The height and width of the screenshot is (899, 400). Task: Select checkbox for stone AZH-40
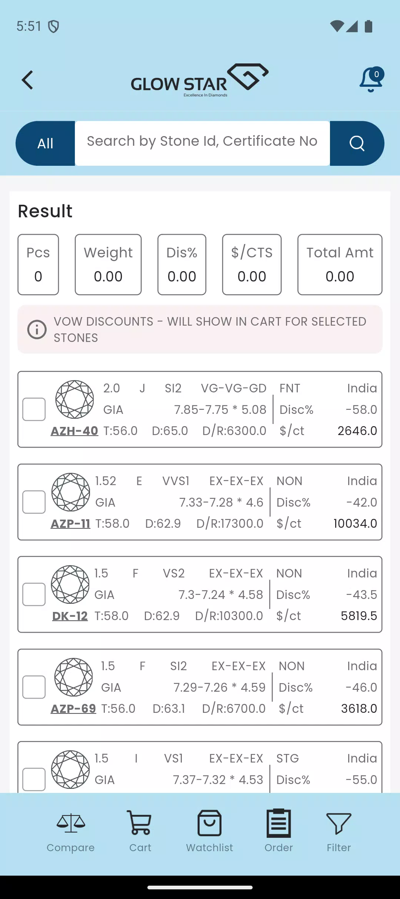tap(34, 409)
